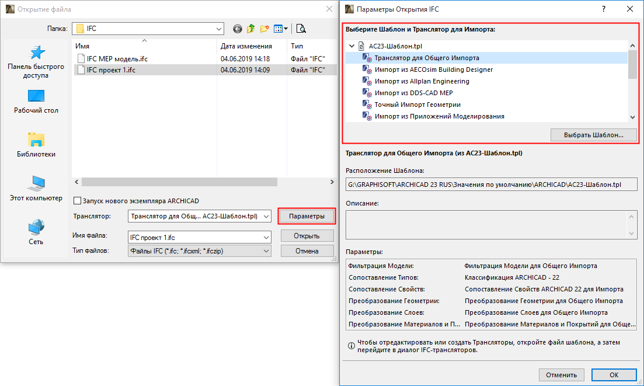The image size is (644, 386).
Task: Select Импорт из AECOsim Building Designer
Action: click(x=434, y=69)
